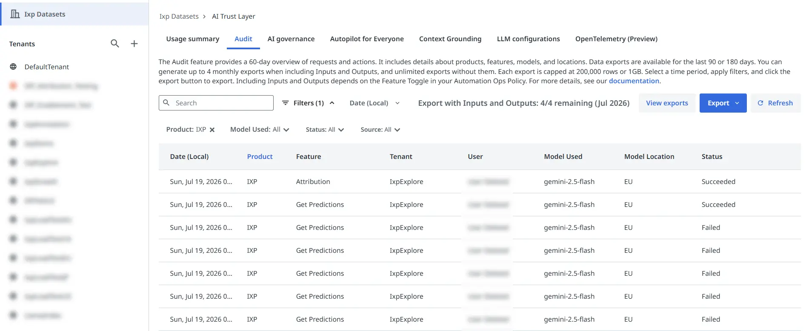Click the Status column header
Image resolution: width=806 pixels, height=331 pixels.
pos(712,156)
